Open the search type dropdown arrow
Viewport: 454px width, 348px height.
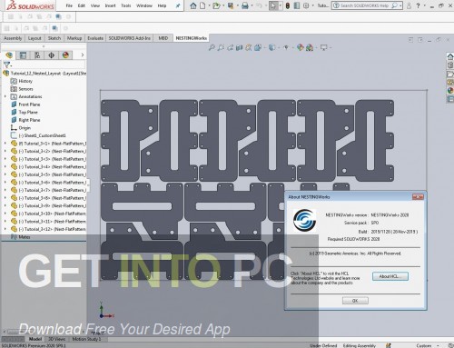coord(400,5)
